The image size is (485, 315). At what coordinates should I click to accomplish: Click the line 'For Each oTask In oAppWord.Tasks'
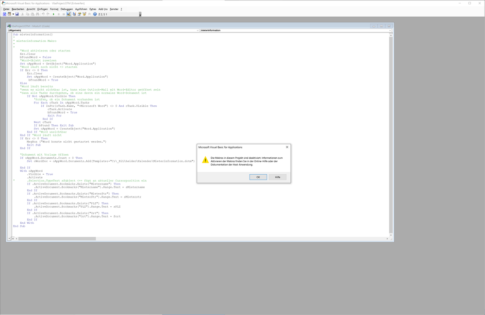pyautogui.click(x=61, y=102)
